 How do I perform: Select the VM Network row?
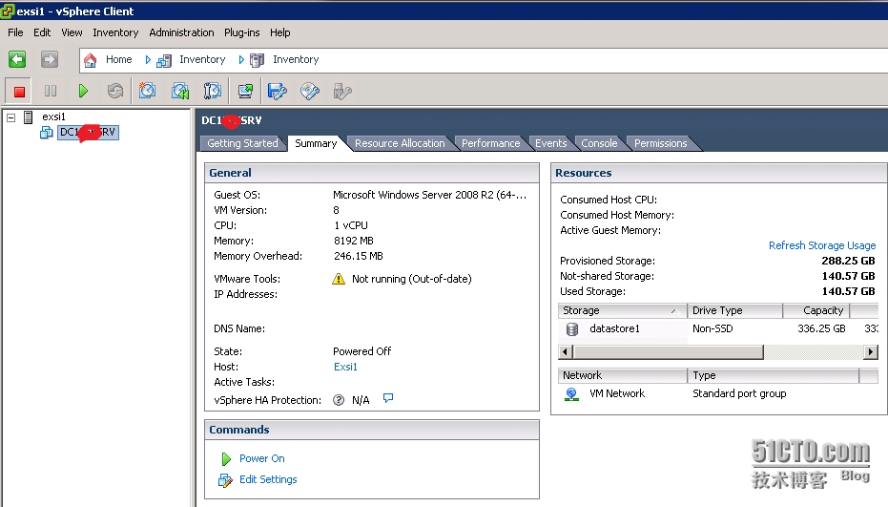(x=718, y=393)
